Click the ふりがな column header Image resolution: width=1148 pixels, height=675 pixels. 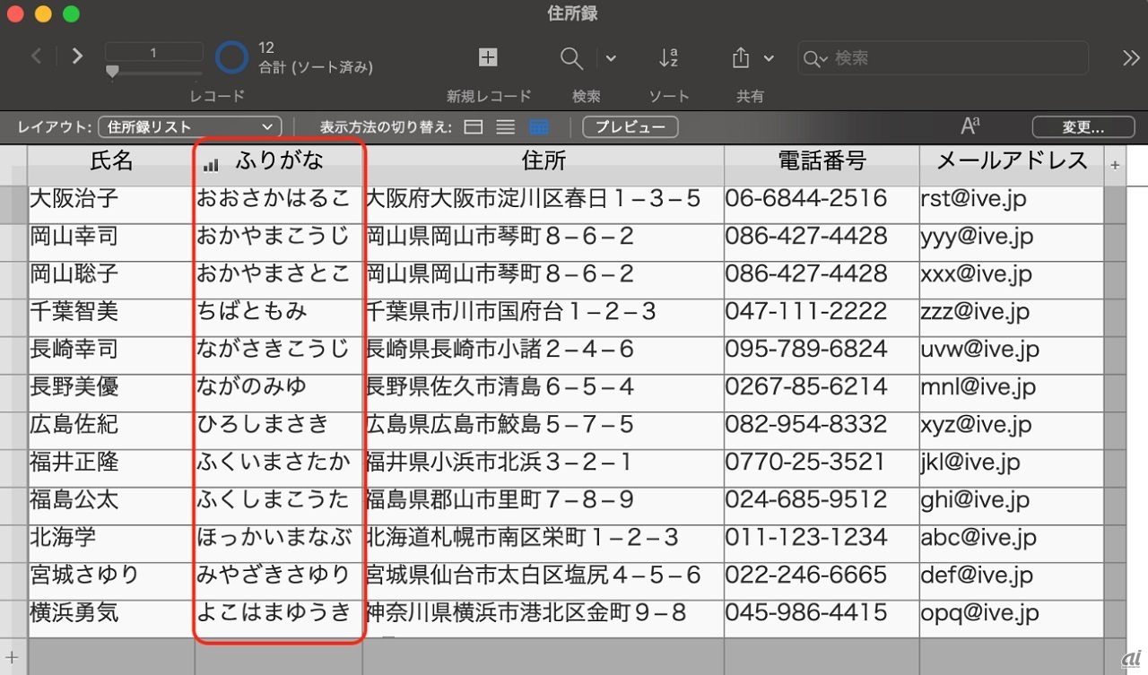[x=279, y=162]
